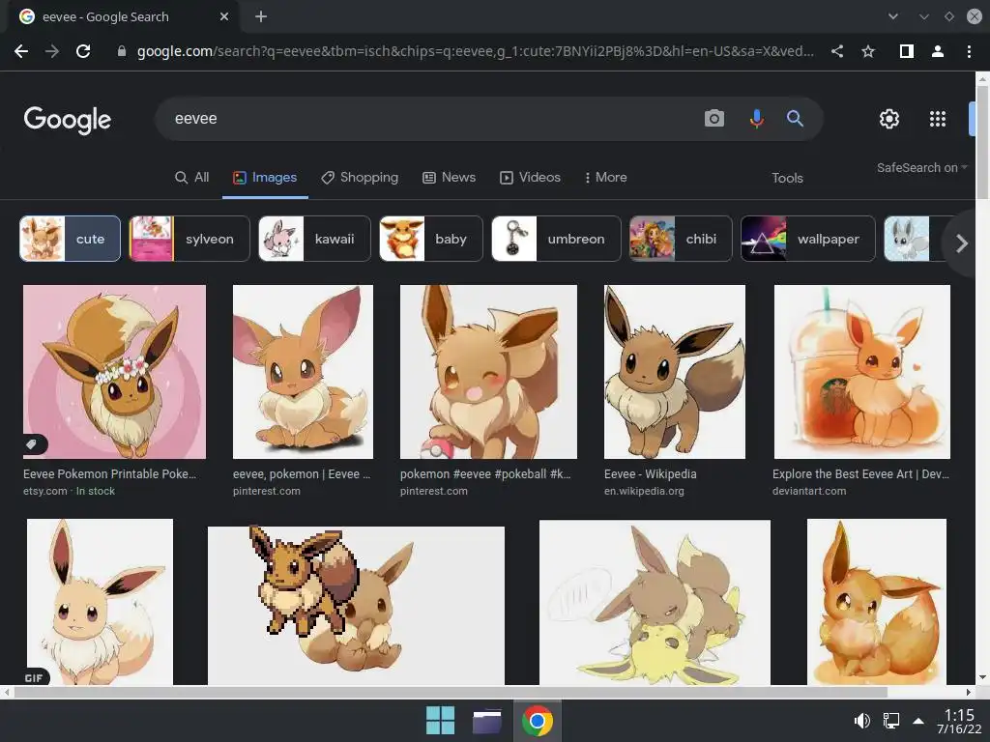Screen dimensions: 990x742
Task: Click the horizontal scrollbar right arrow
Action: [x=968, y=692]
